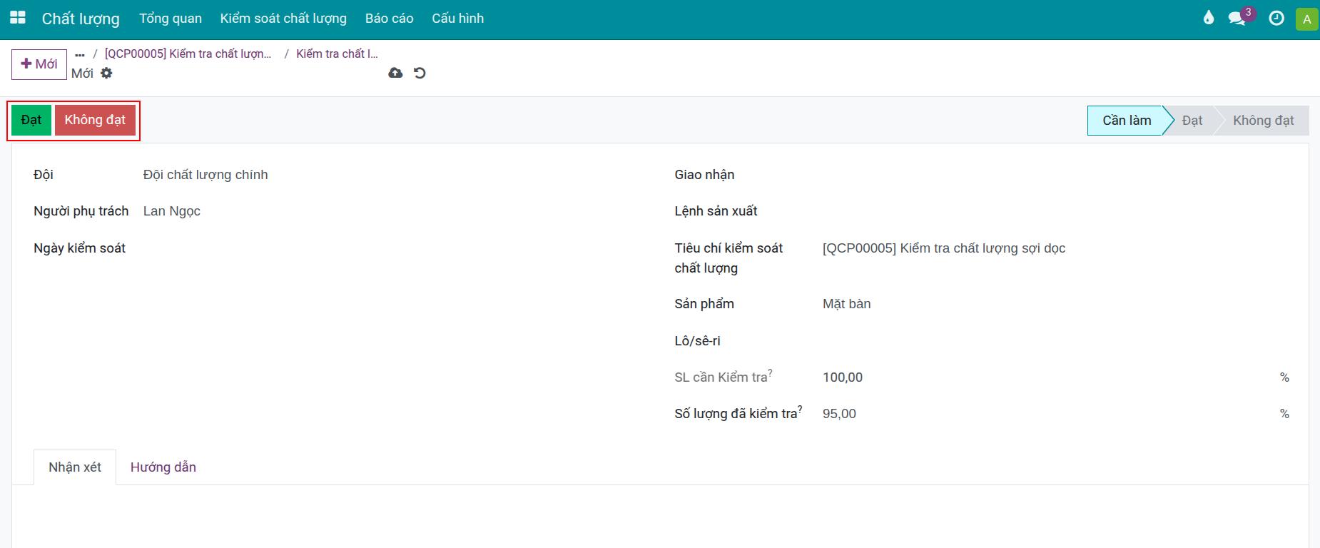The width and height of the screenshot is (1320, 548).
Task: Open the apps grid menu icon
Action: pyautogui.click(x=17, y=18)
